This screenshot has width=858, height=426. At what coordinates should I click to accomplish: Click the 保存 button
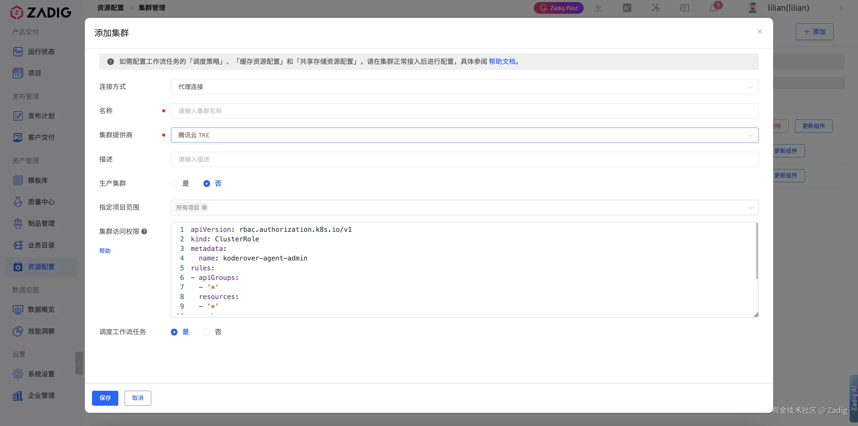coord(105,398)
